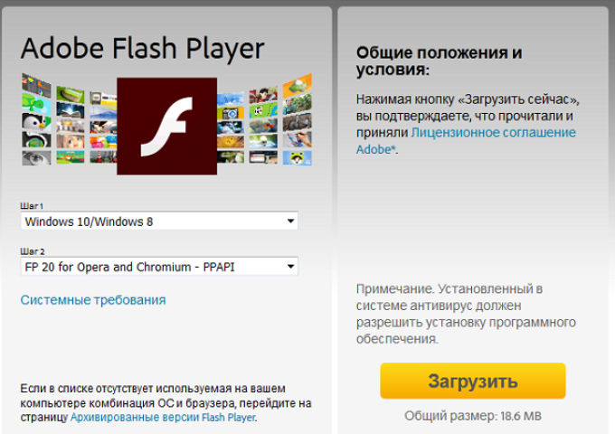615x434 pixels.
Task: Open Лицензионное соглашение Adobe link
Action: click(x=466, y=141)
